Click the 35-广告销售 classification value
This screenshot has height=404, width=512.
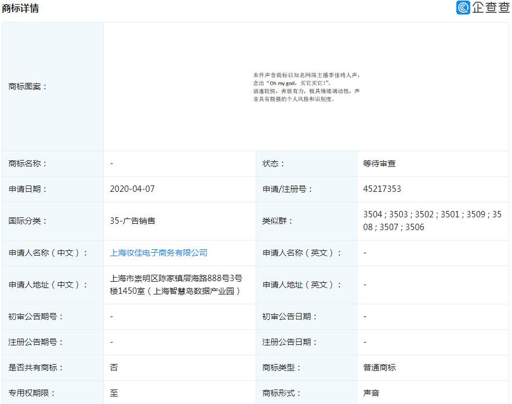[x=132, y=221]
